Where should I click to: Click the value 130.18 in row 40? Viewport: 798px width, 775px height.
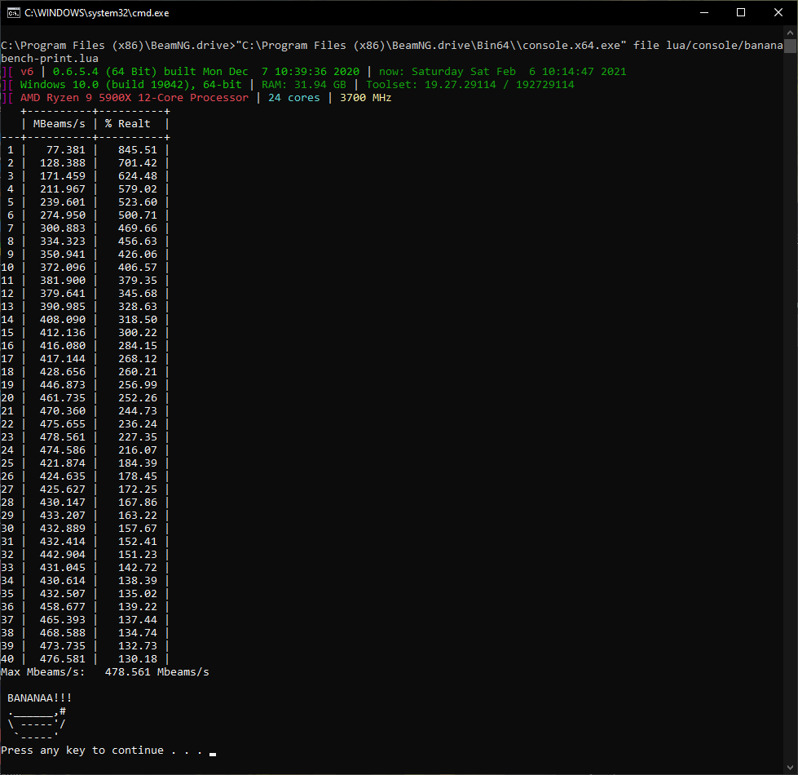pos(138,659)
